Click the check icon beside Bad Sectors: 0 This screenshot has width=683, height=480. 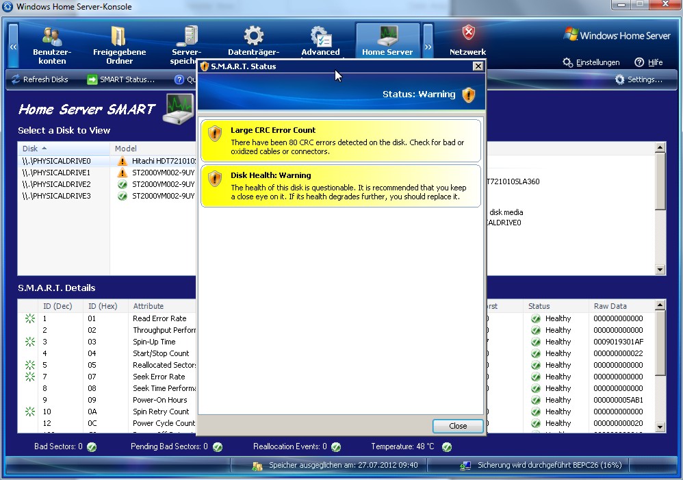(x=92, y=447)
